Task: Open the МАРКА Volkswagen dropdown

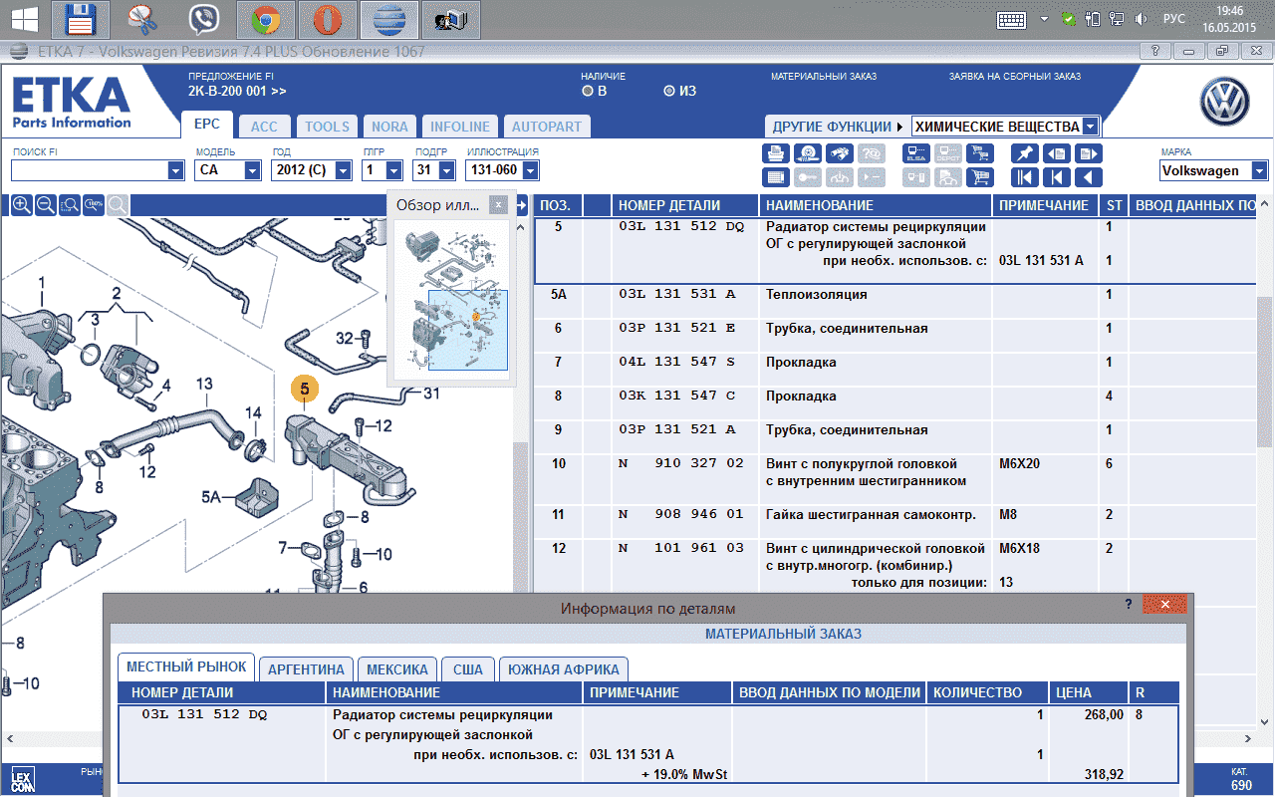Action: (x=1260, y=170)
